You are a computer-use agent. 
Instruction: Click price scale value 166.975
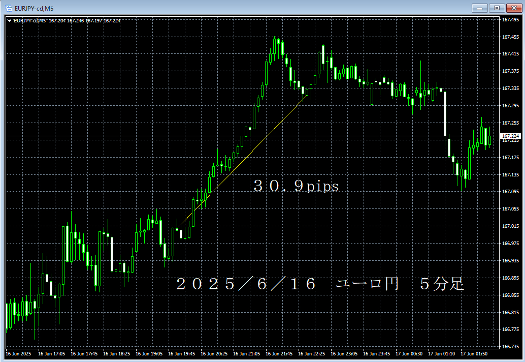[x=510, y=244]
